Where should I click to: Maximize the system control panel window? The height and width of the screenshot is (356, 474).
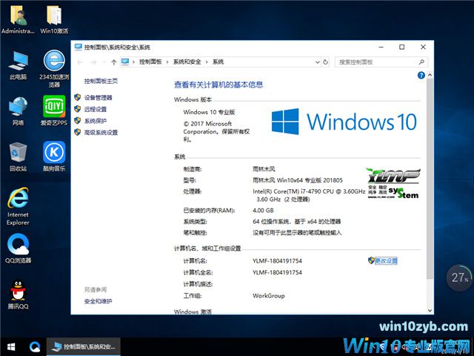(401, 47)
